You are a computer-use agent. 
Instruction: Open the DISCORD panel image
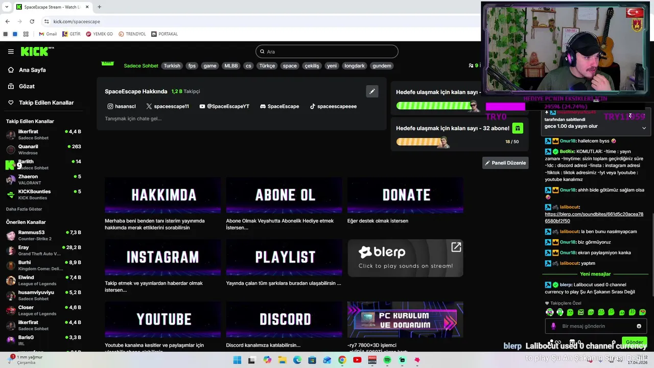[x=284, y=320]
